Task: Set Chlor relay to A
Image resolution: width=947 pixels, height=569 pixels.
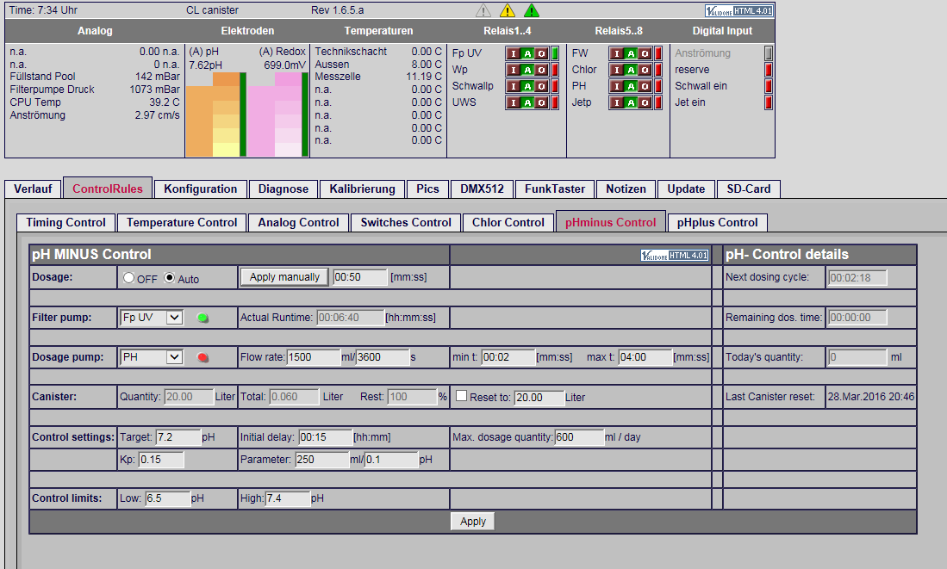Action: pos(631,70)
